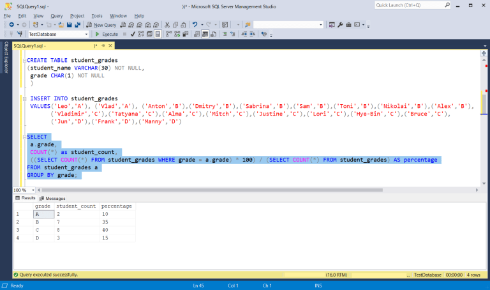This screenshot has width=490, height=290.
Task: Click the Save file icon
Action: (70, 25)
